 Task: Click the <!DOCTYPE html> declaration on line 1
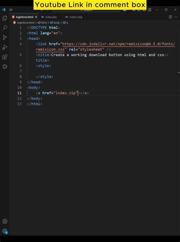coord(43,28)
